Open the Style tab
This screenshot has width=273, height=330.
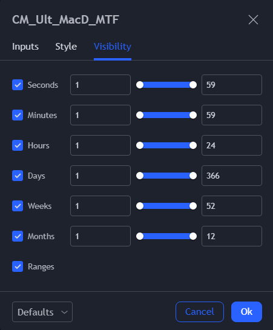[x=66, y=47]
